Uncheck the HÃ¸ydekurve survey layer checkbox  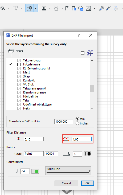(11, 64)
